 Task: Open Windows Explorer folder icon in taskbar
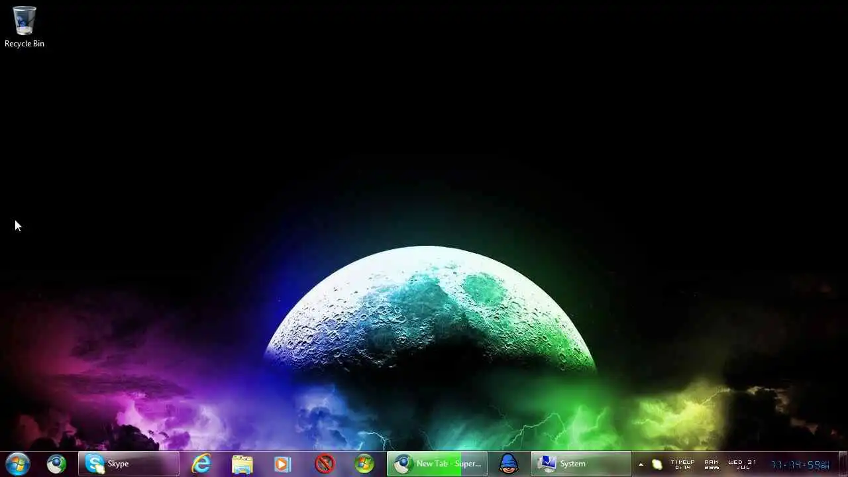point(242,464)
